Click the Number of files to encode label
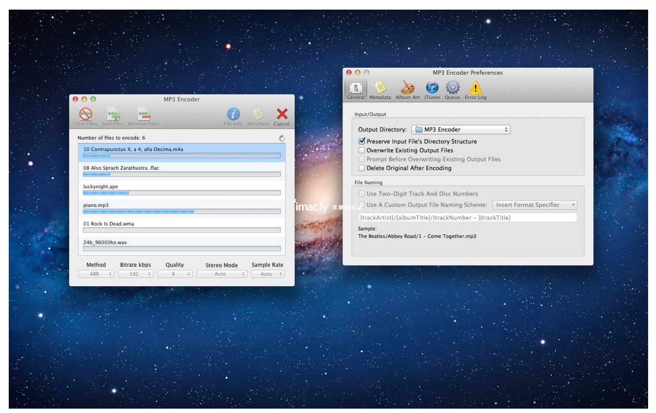The width and height of the screenshot is (656, 413). [111, 138]
